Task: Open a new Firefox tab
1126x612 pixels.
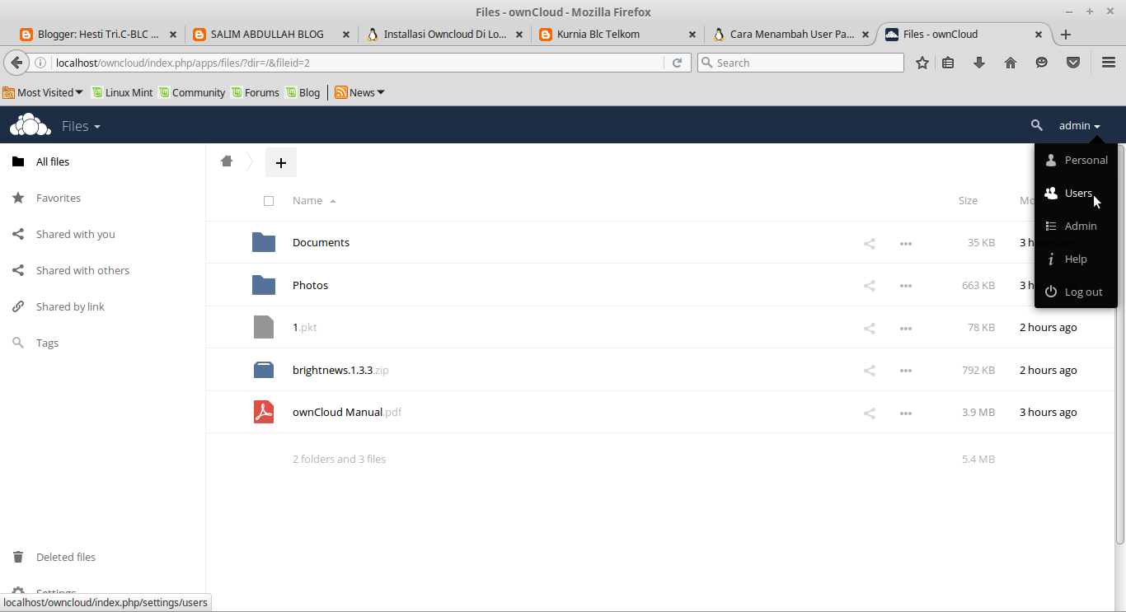Action: click(x=1066, y=35)
